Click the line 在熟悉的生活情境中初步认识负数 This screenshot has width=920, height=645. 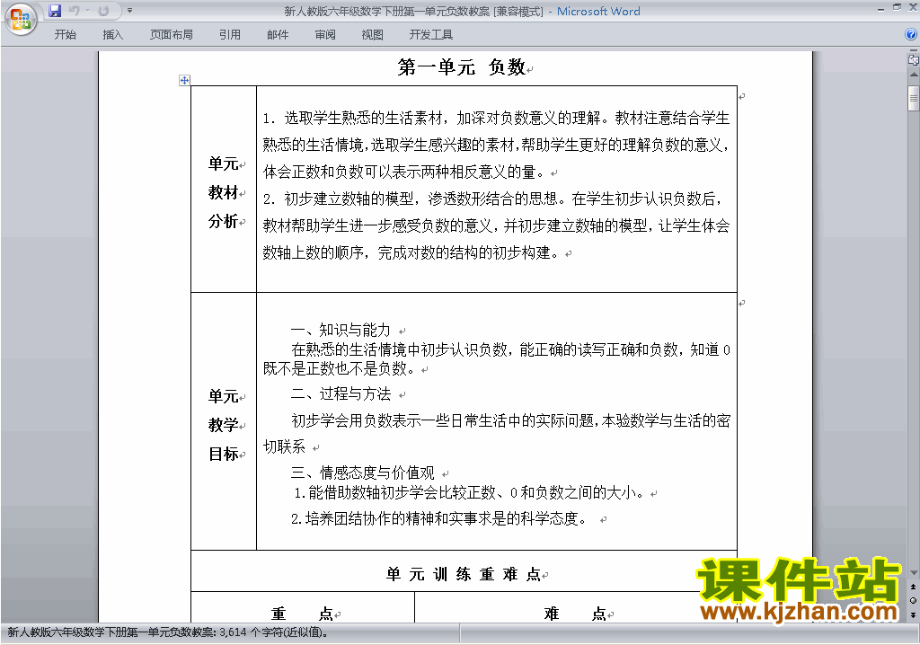point(510,349)
